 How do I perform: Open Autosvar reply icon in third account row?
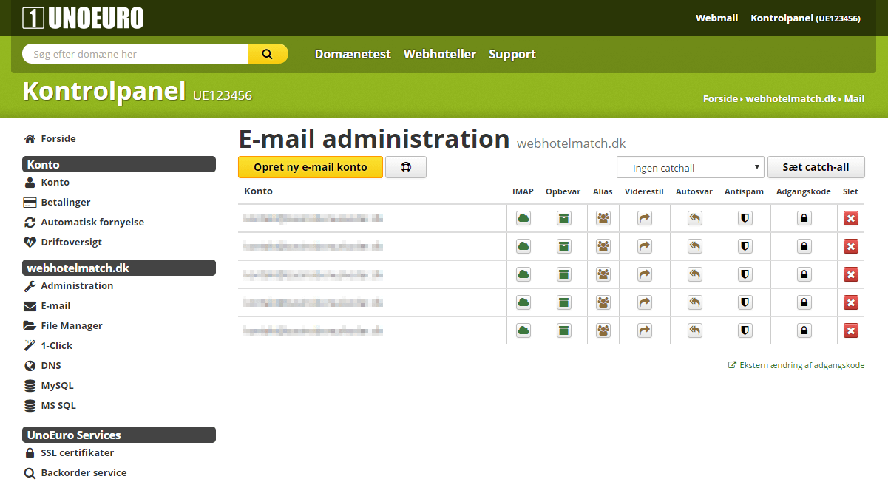click(695, 274)
